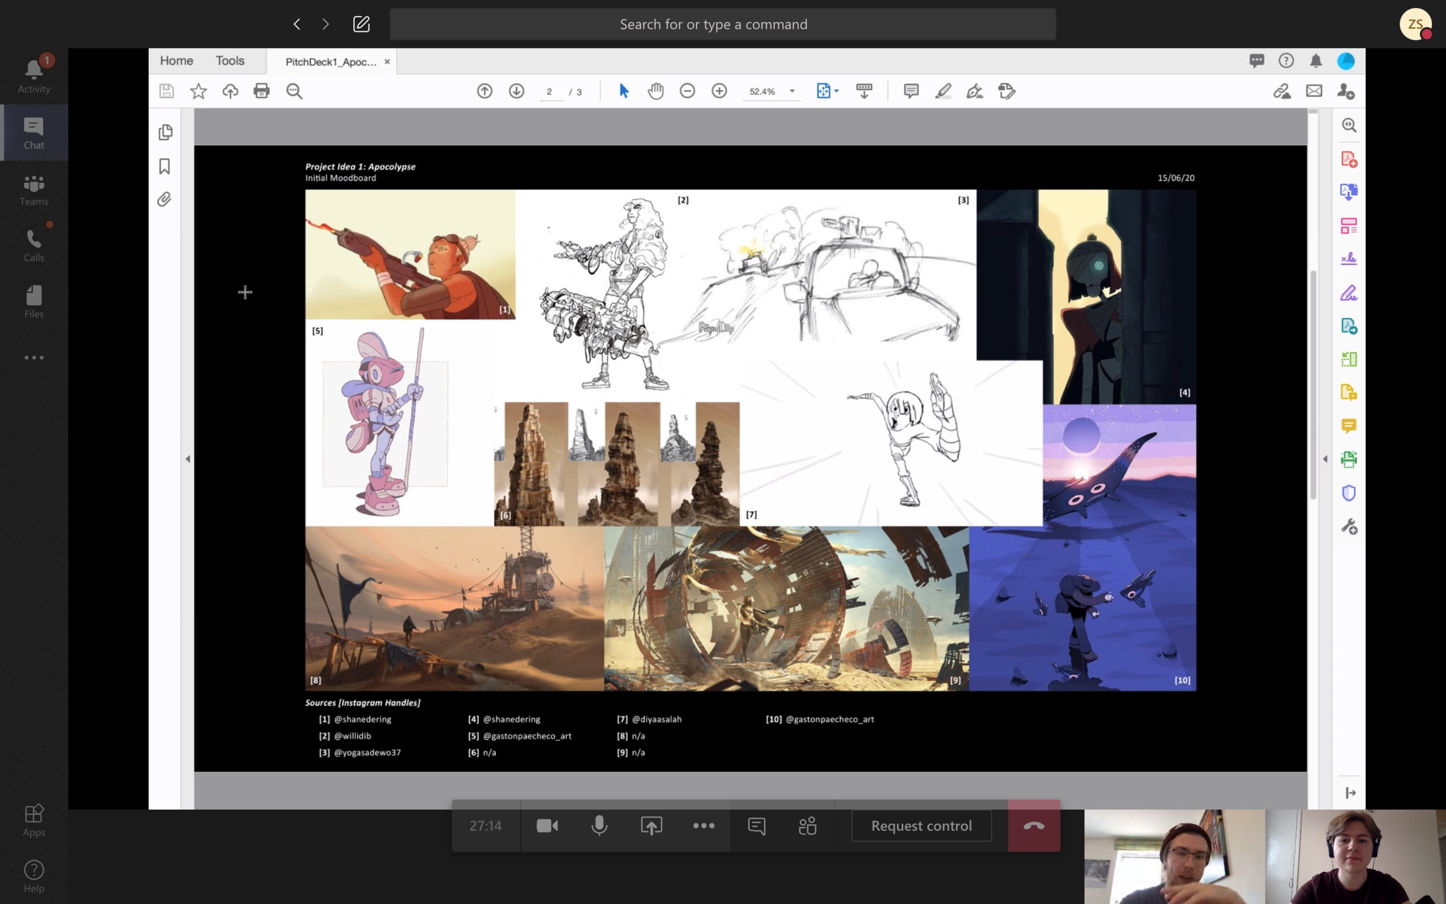Enable scrolling mode icon in toolbar
The width and height of the screenshot is (1446, 904).
864,91
